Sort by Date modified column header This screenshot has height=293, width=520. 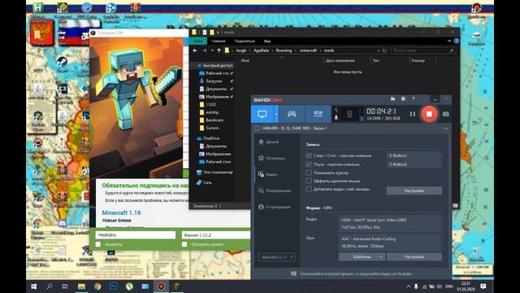pos(340,60)
